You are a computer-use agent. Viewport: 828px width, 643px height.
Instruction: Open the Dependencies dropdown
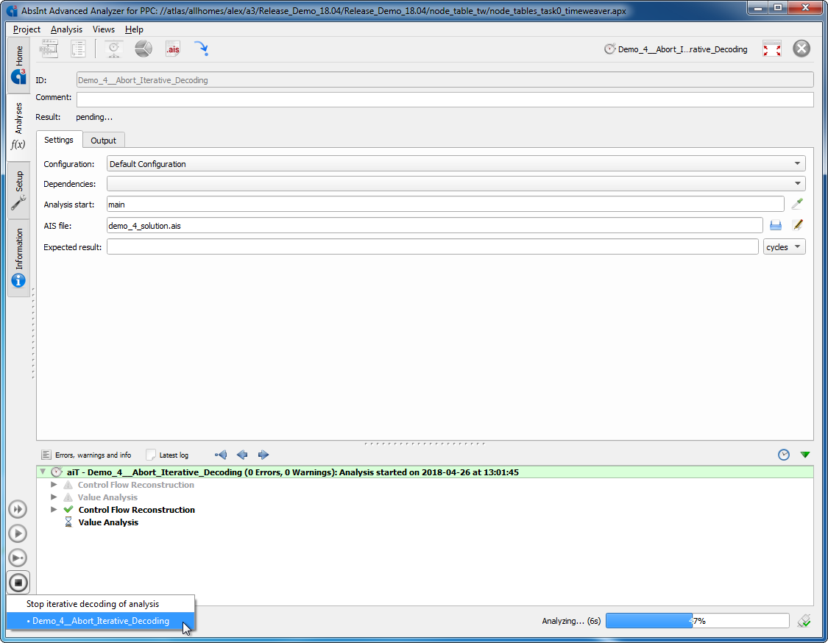tap(456, 184)
